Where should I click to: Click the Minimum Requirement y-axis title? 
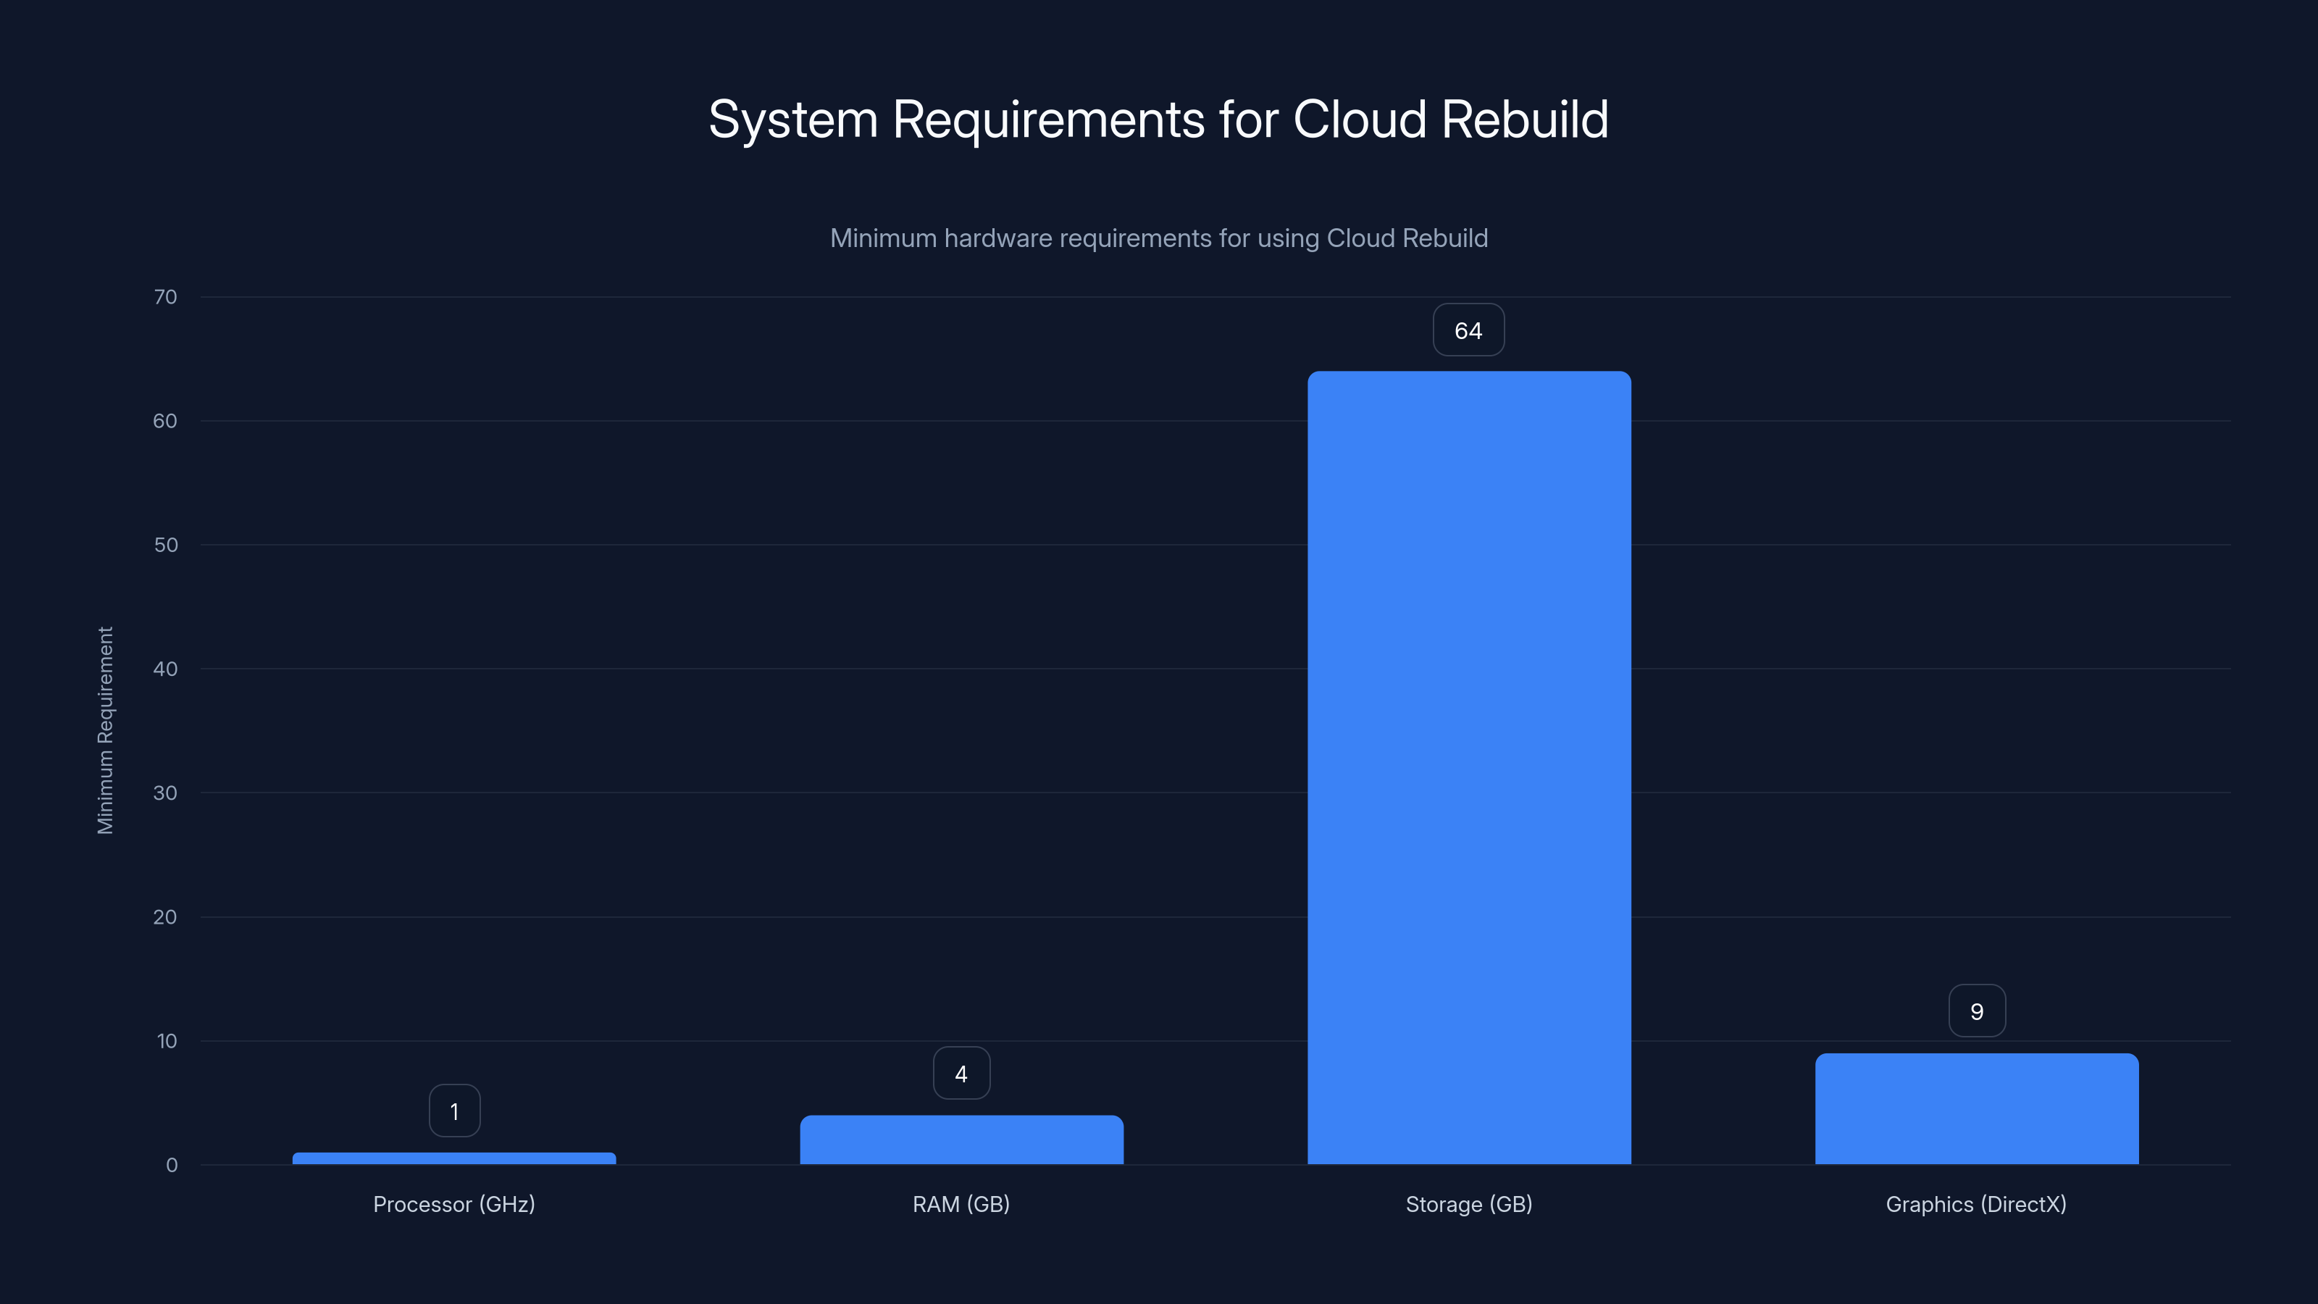tap(105, 731)
